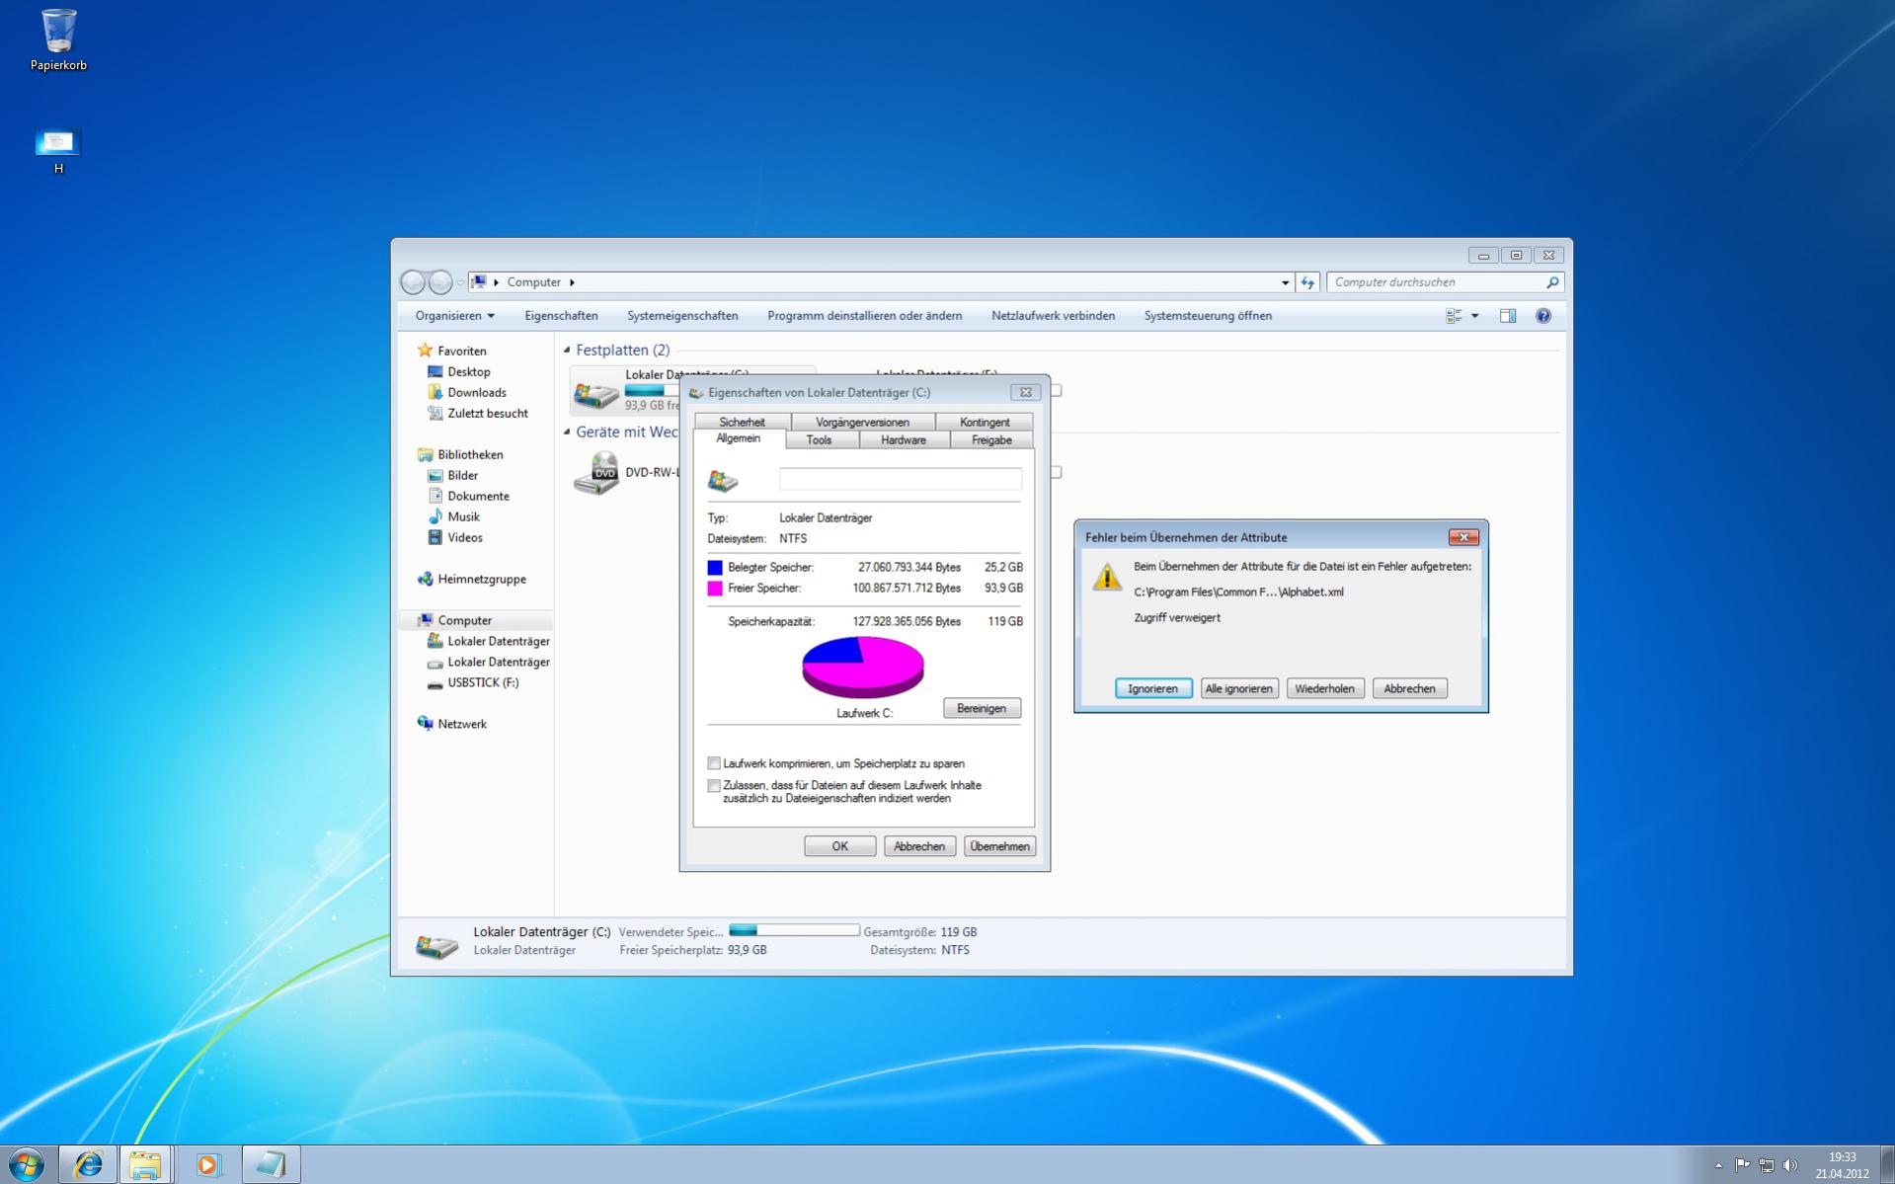1895x1184 pixels.
Task: Refresh the Computer address bar
Action: point(1307,282)
